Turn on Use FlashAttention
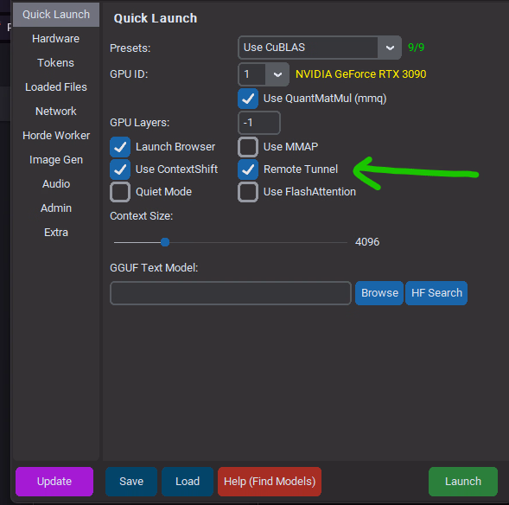 coord(248,192)
